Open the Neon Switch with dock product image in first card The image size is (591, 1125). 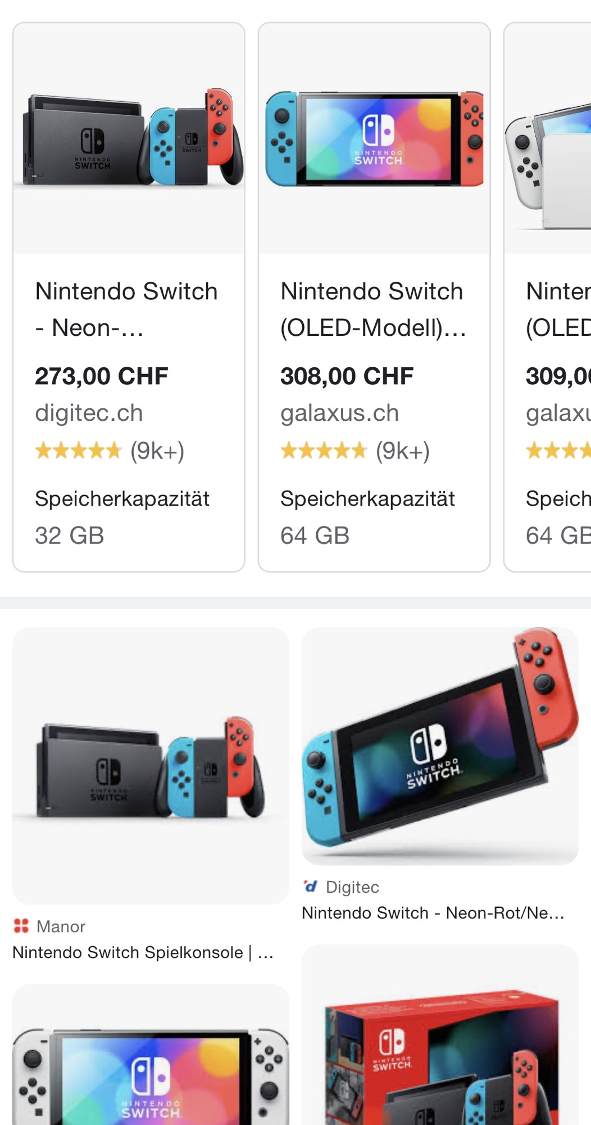[x=129, y=139]
